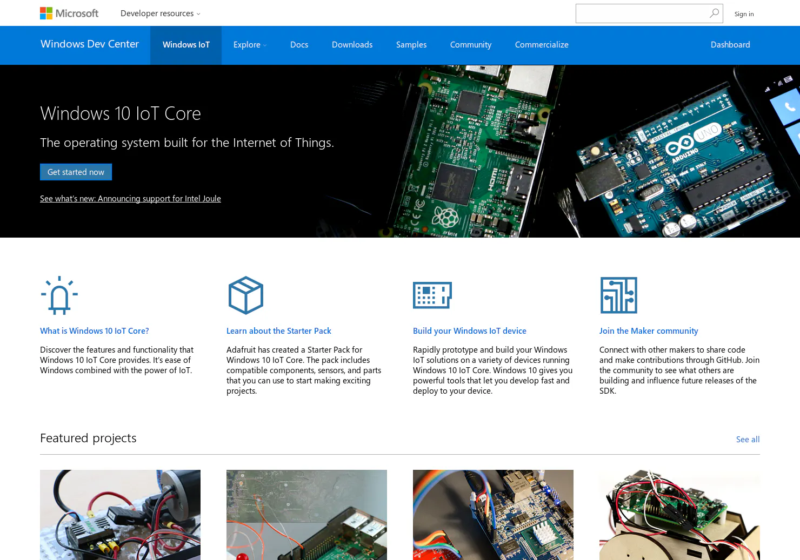Click the Featured projects heading
This screenshot has width=800, height=560.
88,438
